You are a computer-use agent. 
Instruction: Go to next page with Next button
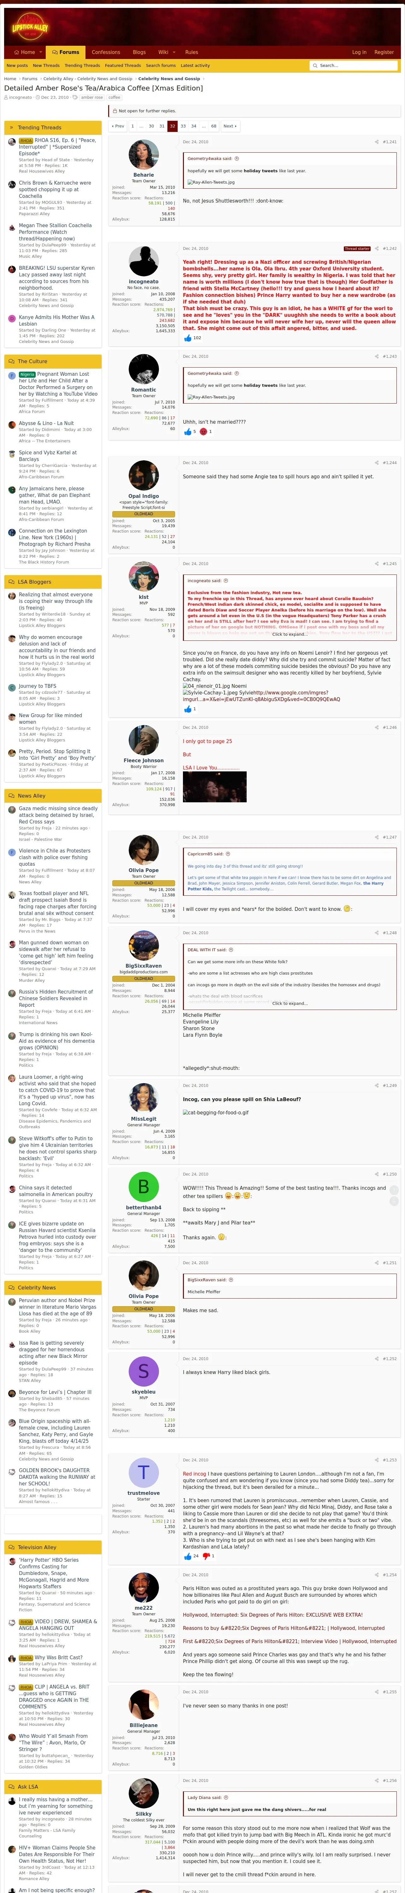pyautogui.click(x=230, y=127)
